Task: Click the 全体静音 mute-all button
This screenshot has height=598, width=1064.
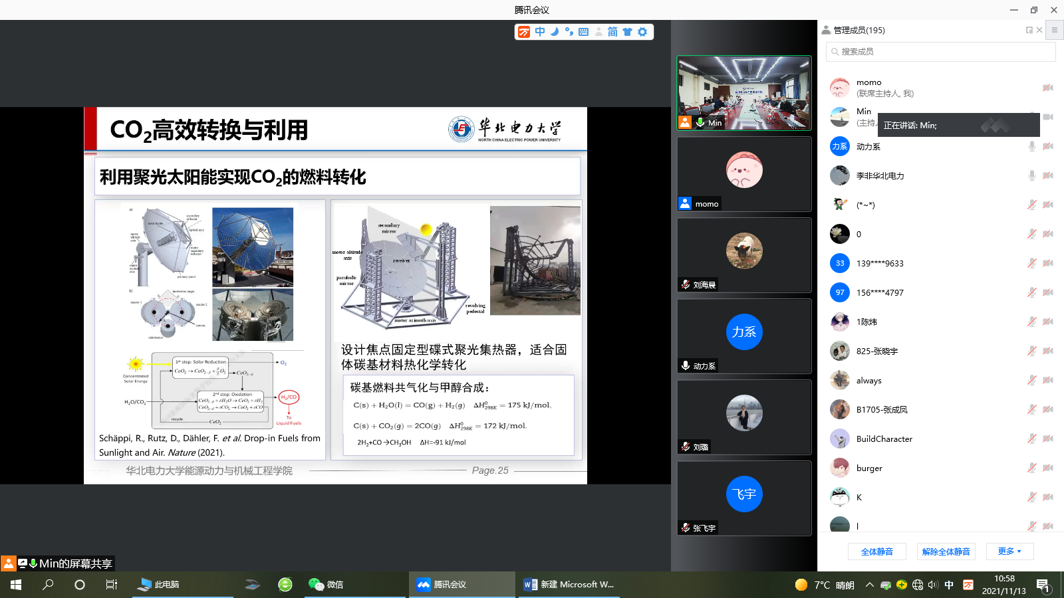Action: click(x=876, y=551)
